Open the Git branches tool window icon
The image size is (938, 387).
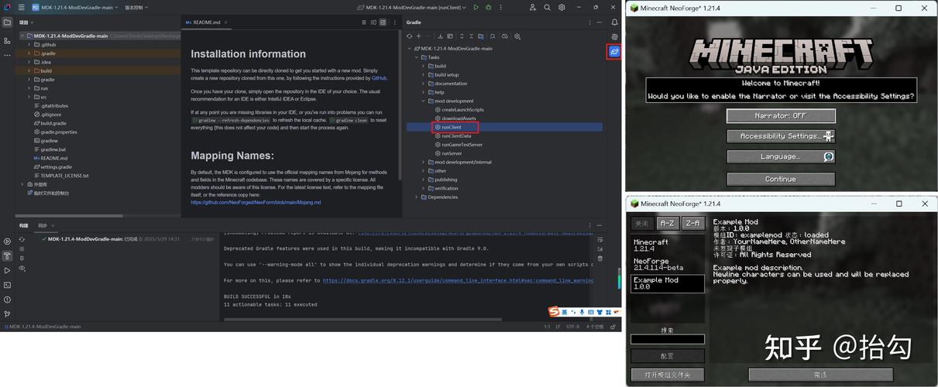[7, 313]
